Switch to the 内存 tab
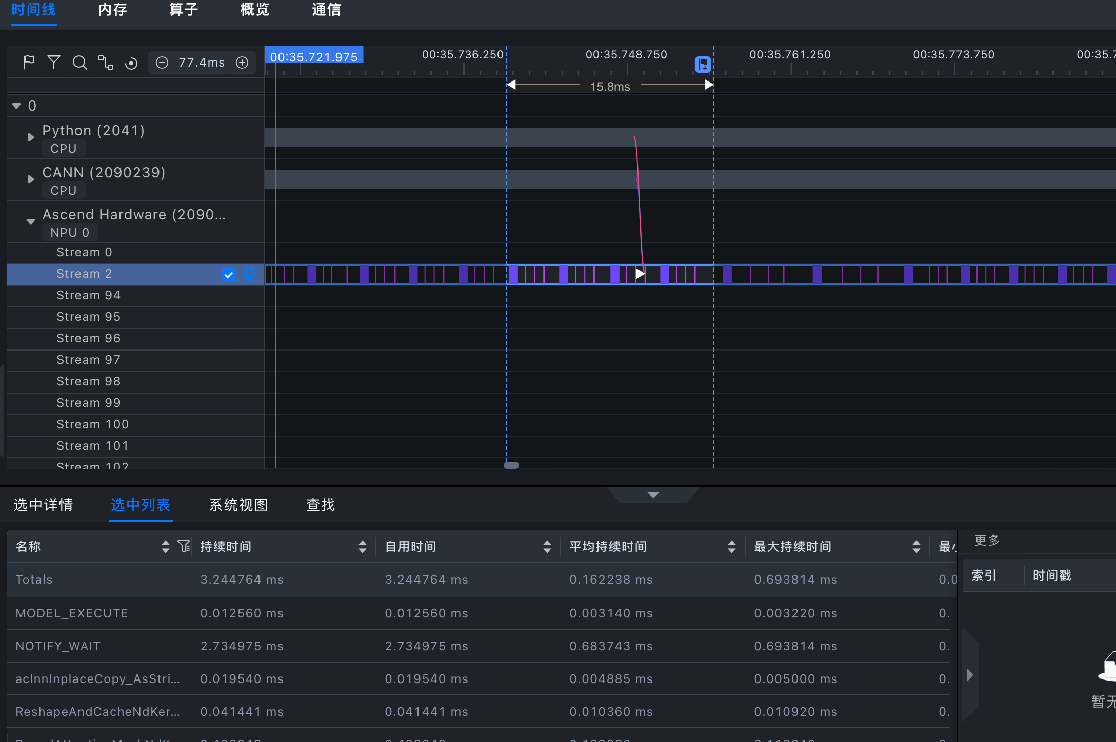The width and height of the screenshot is (1116, 742). click(x=112, y=10)
